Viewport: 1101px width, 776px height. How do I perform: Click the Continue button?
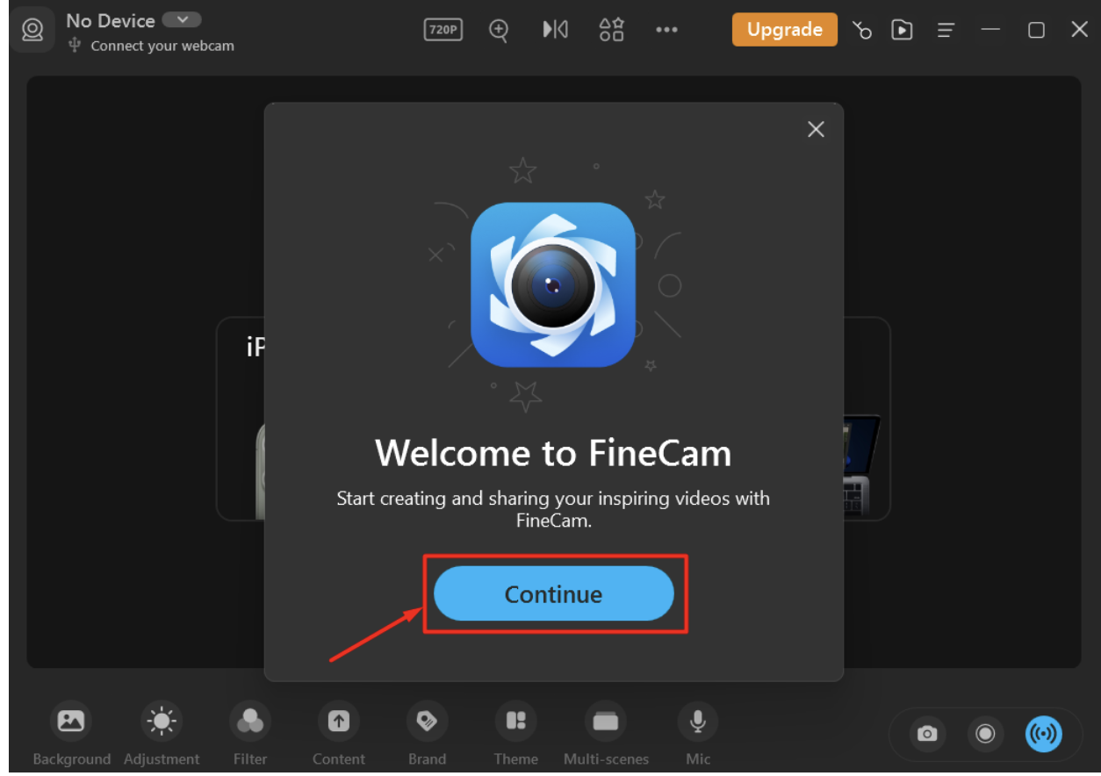tap(553, 594)
